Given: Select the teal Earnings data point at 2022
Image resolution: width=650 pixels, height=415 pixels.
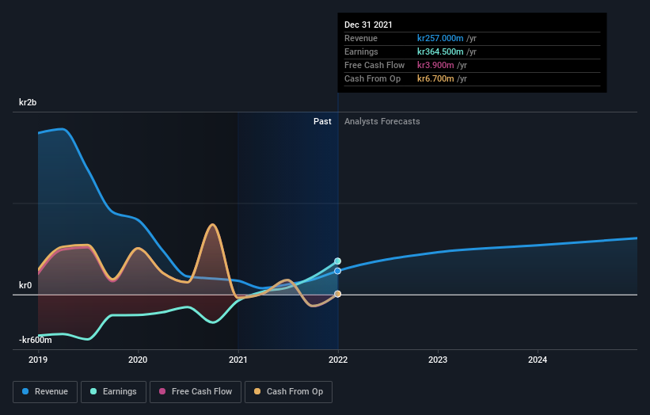Looking at the screenshot, I should [338, 261].
